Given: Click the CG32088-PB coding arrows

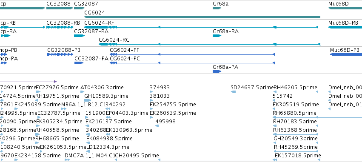Looking at the screenshot, I should pyautogui.click(x=60, y=54).
